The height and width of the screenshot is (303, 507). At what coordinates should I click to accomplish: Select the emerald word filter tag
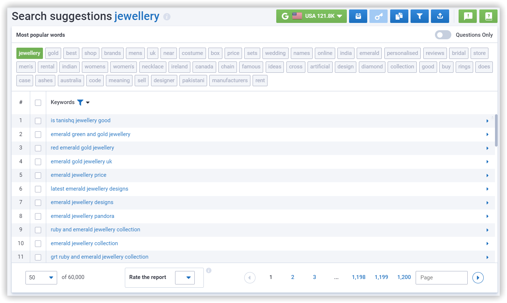point(369,53)
